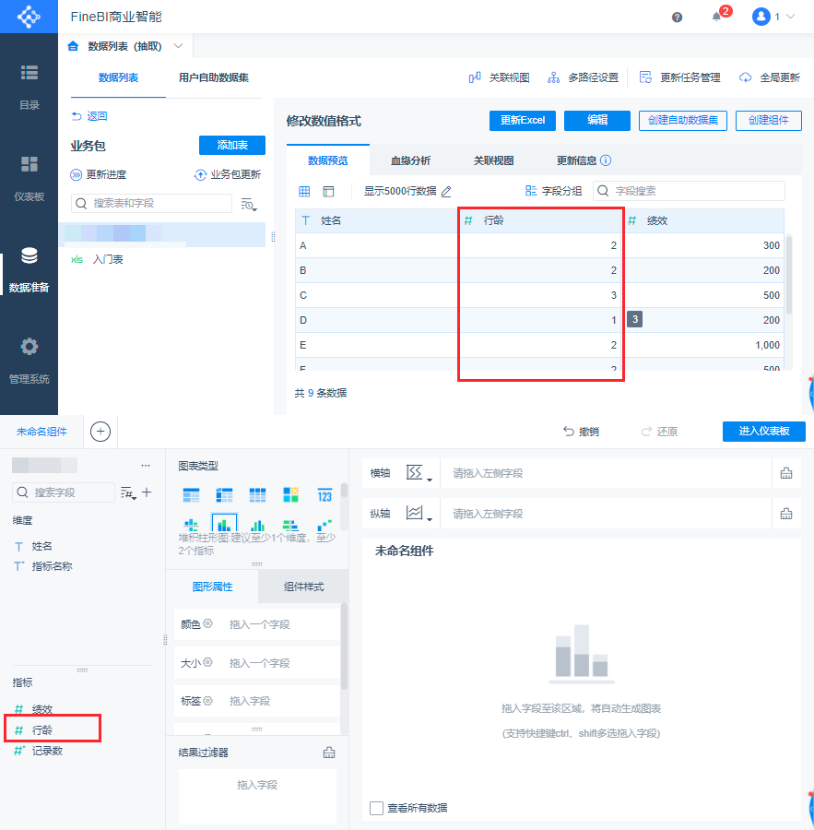This screenshot has height=830, width=814.
Task: Open the 仪表板 dashboard sidebar icon
Action: tap(29, 164)
